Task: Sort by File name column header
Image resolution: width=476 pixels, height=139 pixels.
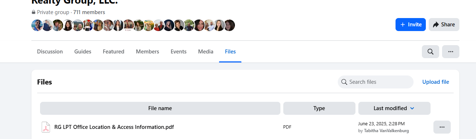Action: [x=160, y=108]
